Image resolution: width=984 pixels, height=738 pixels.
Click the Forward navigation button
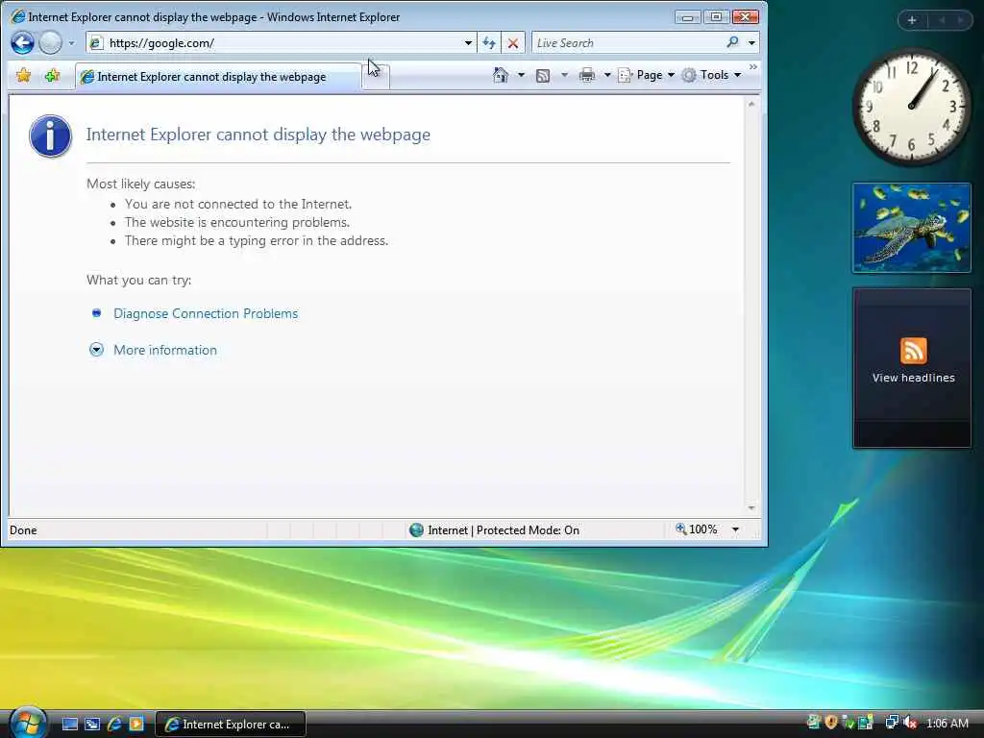[50, 42]
